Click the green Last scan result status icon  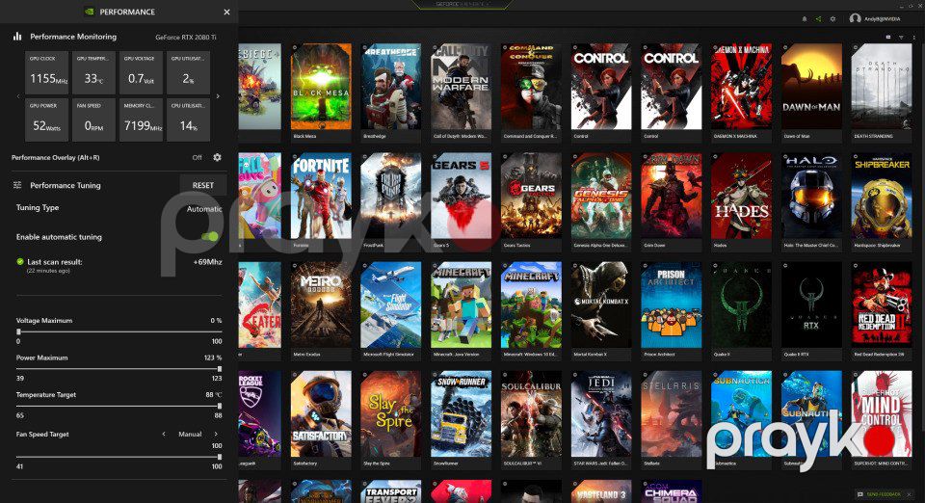point(20,262)
